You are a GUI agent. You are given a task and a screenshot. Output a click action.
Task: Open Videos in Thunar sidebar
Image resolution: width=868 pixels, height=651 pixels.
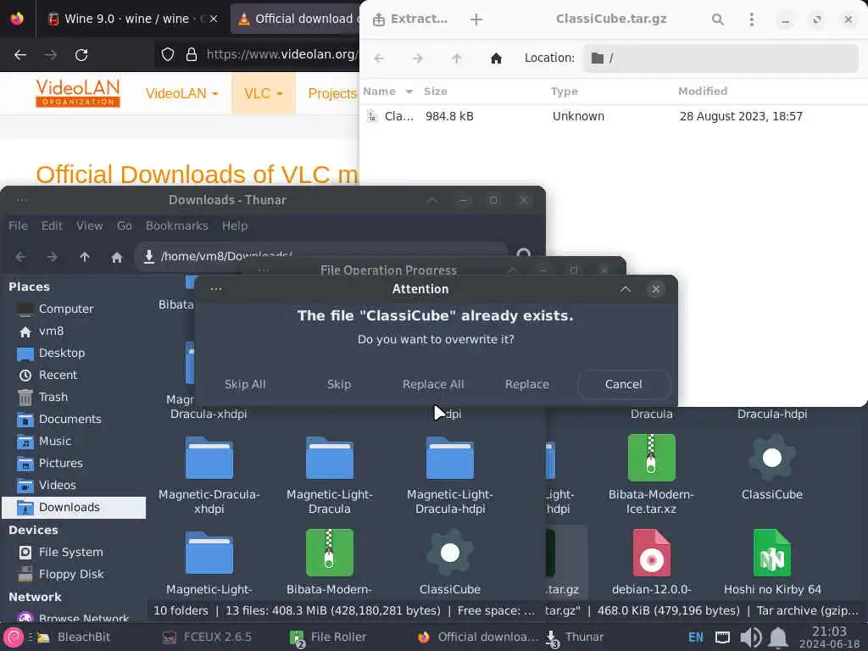pyautogui.click(x=73, y=486)
